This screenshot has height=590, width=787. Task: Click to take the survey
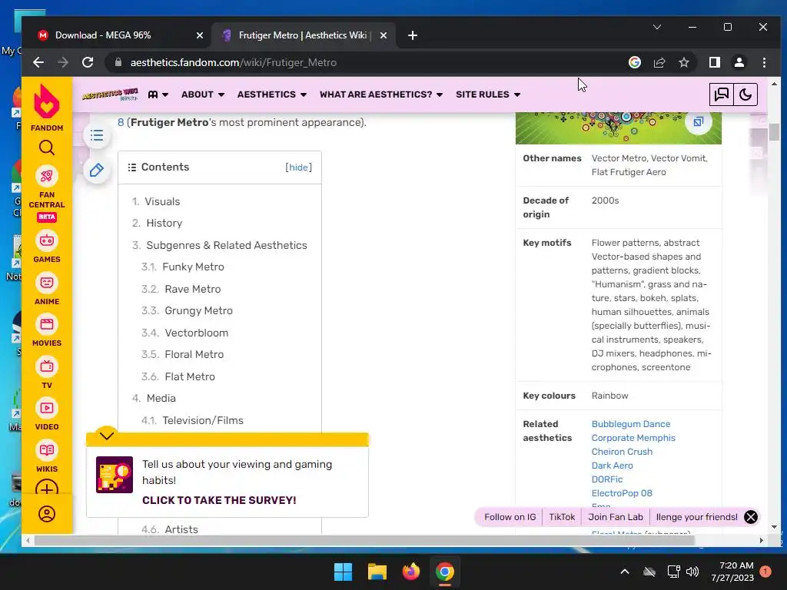click(x=219, y=500)
